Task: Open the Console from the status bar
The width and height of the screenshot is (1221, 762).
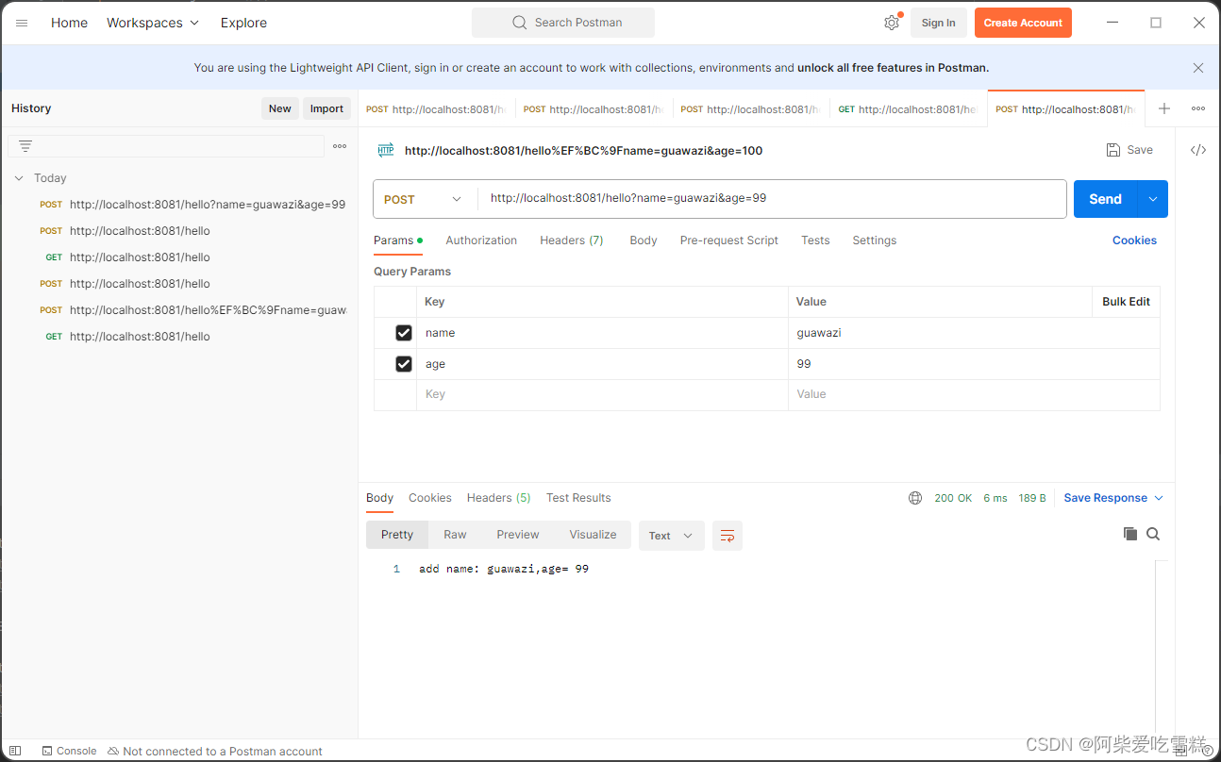Action: pos(69,750)
